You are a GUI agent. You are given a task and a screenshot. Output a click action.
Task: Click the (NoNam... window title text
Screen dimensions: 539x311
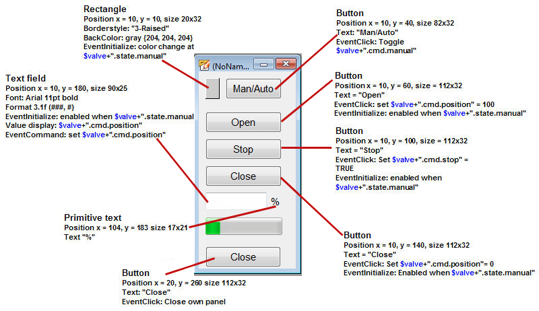point(230,66)
